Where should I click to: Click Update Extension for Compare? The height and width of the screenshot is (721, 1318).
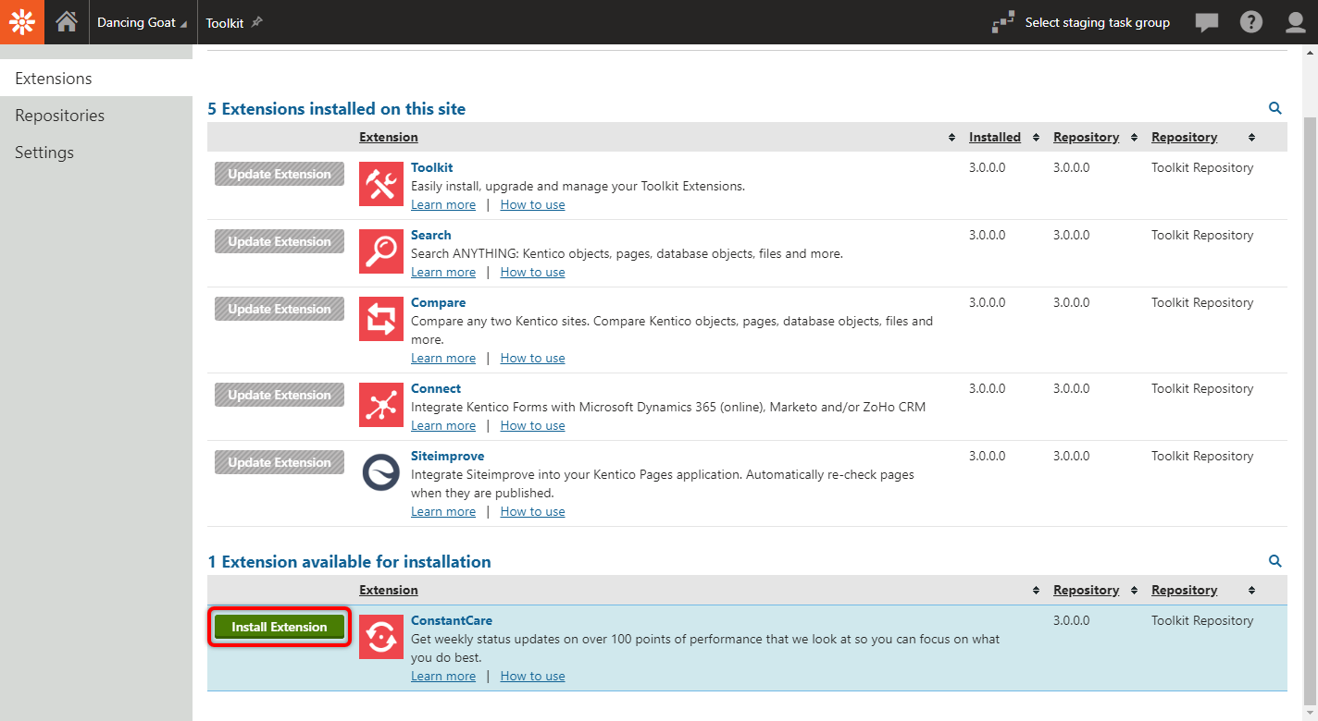(x=280, y=309)
